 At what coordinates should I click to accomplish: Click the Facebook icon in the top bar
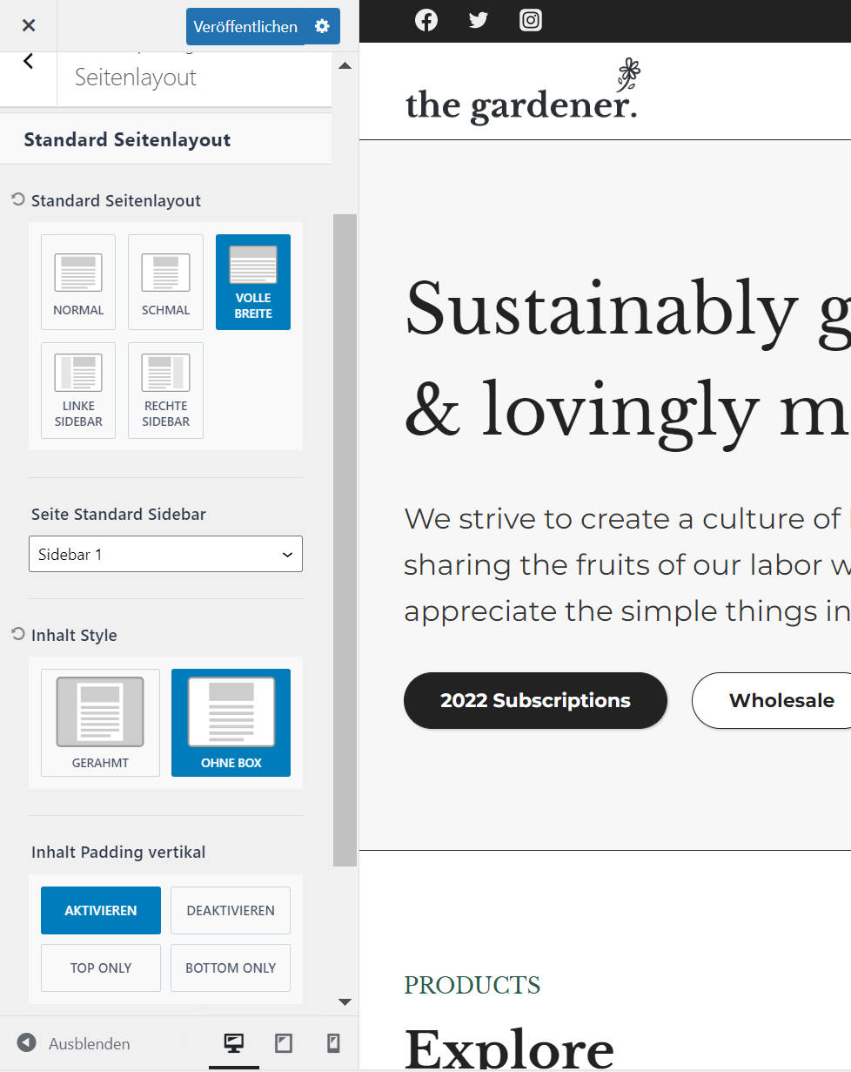tap(426, 20)
